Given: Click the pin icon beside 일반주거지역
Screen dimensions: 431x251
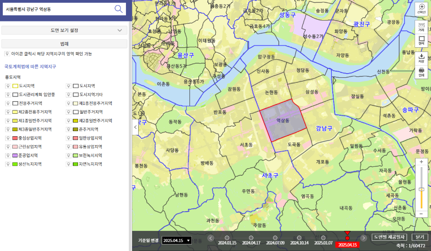Looking at the screenshot, I should (x=69, y=112).
